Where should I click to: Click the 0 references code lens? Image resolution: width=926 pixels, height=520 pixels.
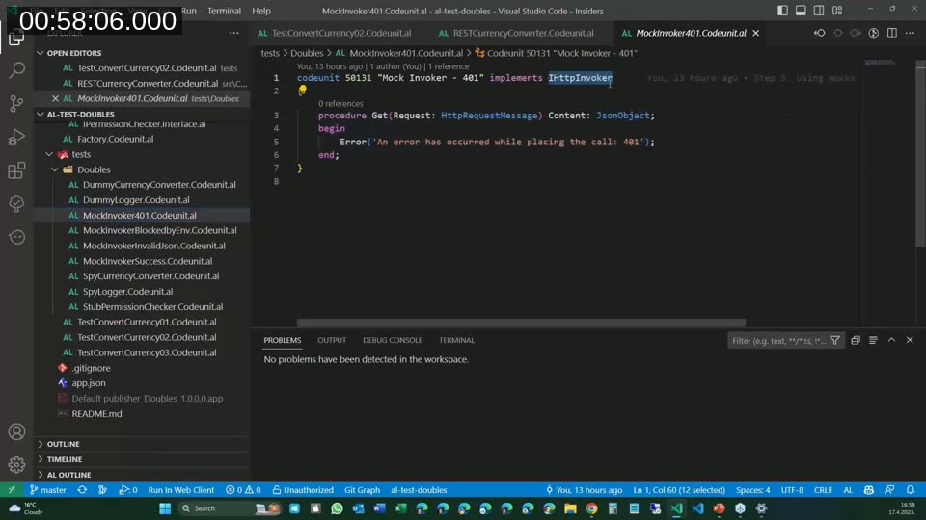[340, 103]
